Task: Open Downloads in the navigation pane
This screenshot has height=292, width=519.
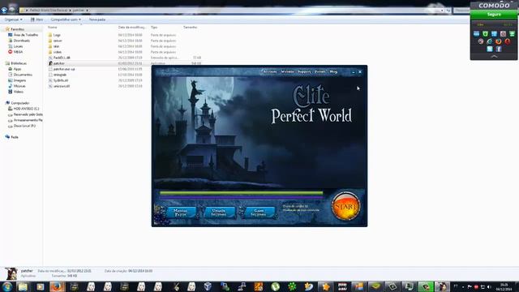Action: (22, 41)
